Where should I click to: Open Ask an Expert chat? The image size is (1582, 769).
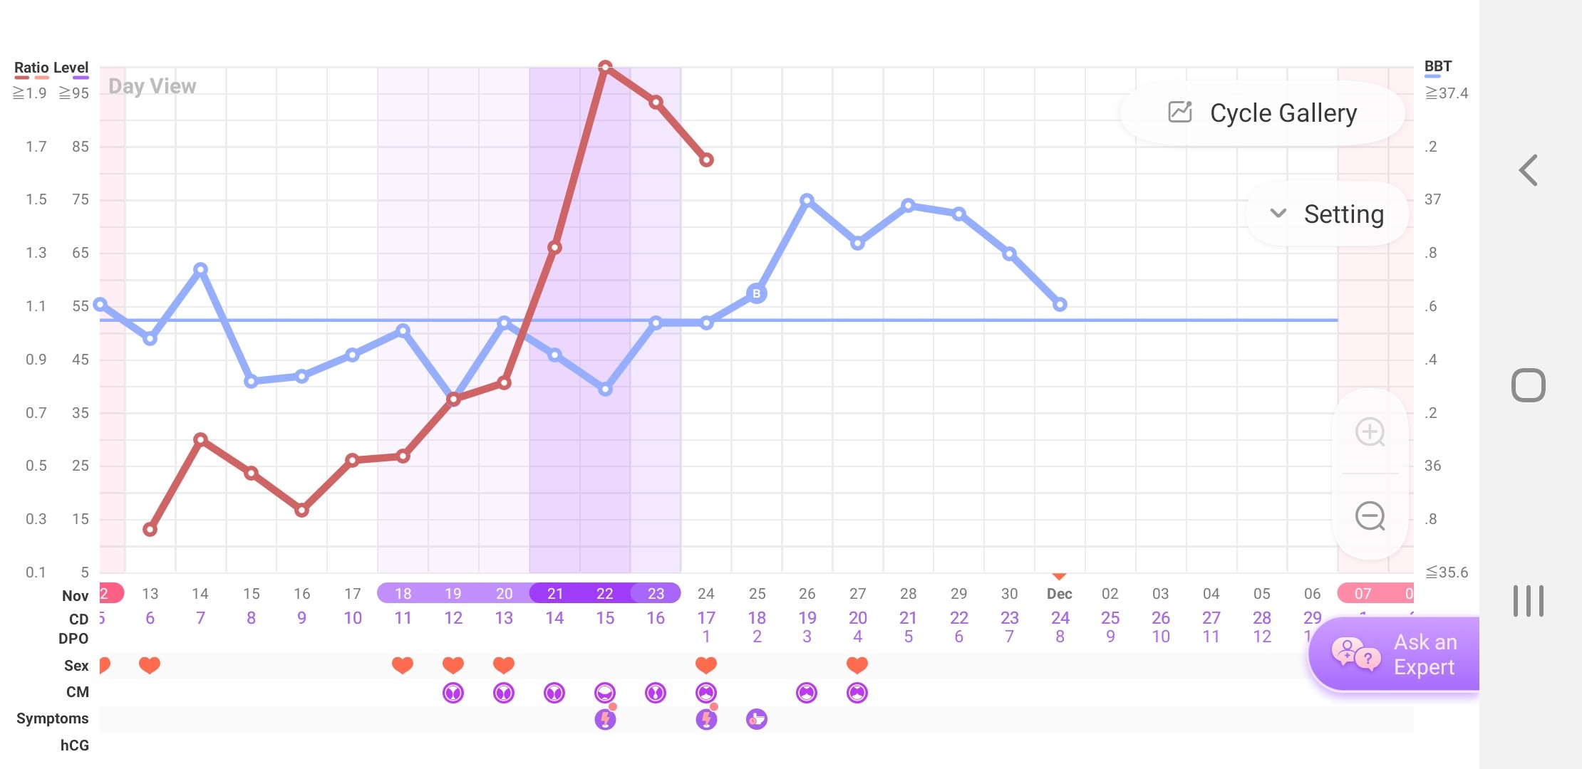(1395, 654)
